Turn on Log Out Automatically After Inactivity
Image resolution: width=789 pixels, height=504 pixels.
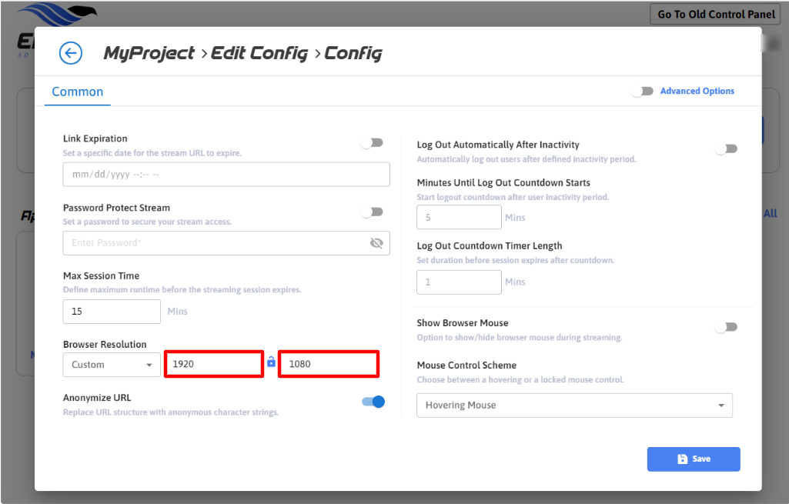726,149
